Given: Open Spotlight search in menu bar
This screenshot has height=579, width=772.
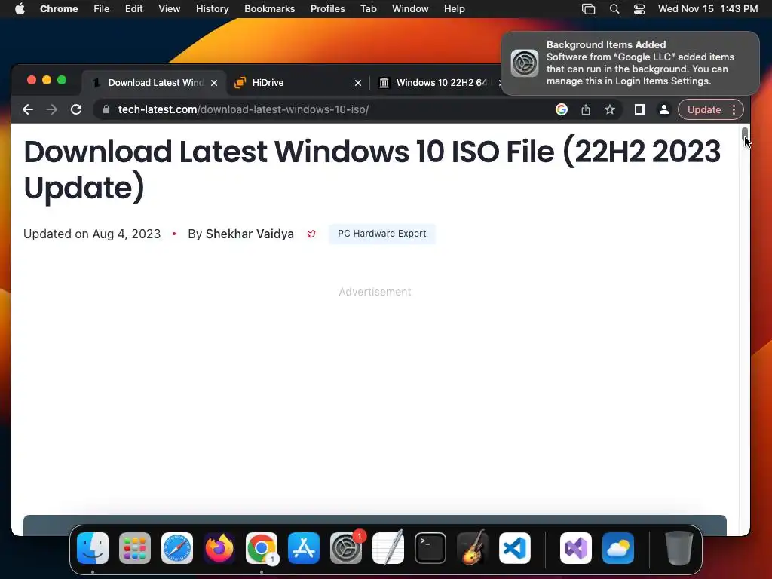Looking at the screenshot, I should point(614,8).
